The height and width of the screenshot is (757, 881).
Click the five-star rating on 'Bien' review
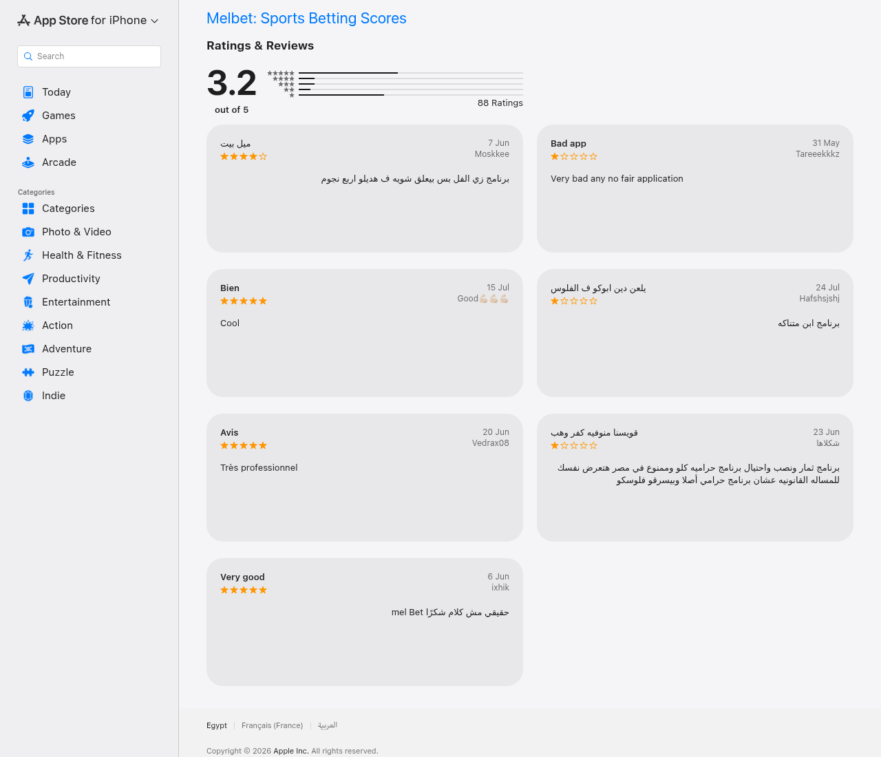click(x=244, y=301)
